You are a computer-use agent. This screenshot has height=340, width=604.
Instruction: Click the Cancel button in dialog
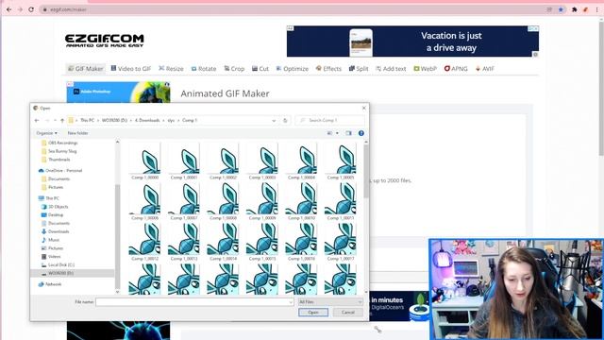click(x=348, y=313)
